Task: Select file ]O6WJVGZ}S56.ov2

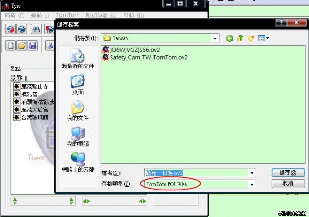Action: pyautogui.click(x=131, y=50)
